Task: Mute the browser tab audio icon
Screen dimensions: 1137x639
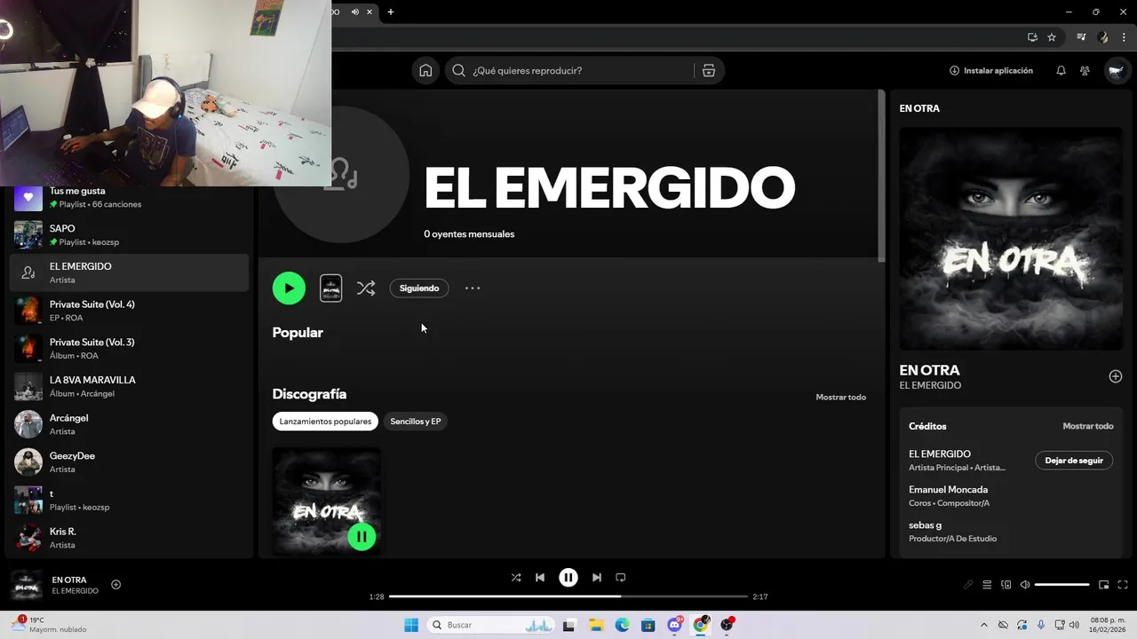Action: click(355, 12)
